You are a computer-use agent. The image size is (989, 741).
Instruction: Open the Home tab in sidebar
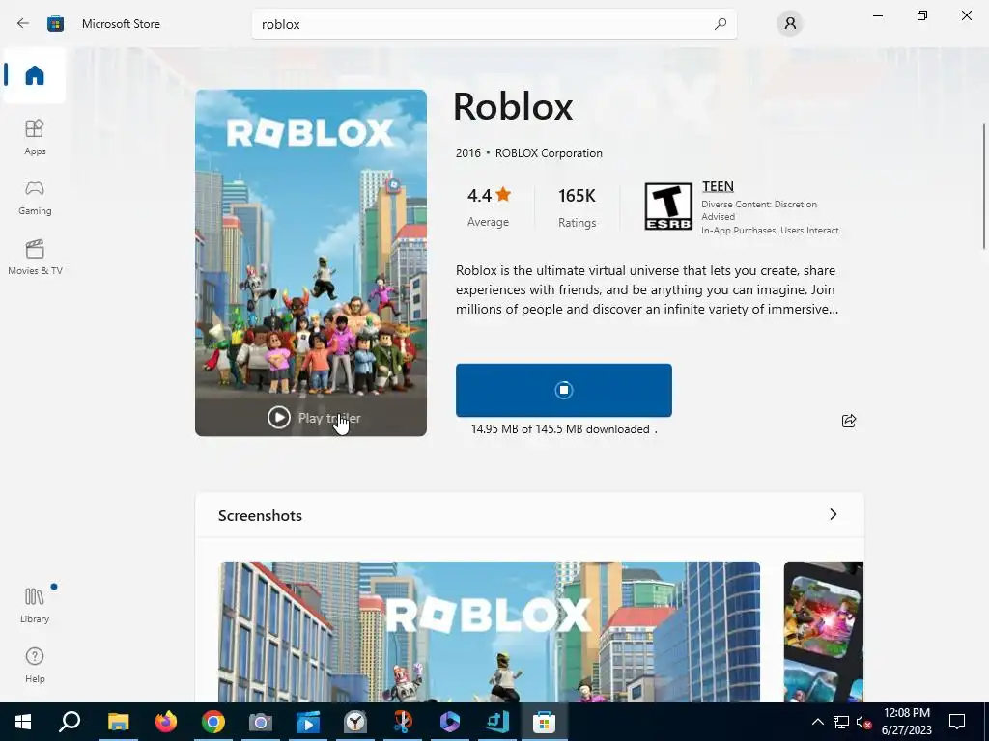[x=35, y=75]
